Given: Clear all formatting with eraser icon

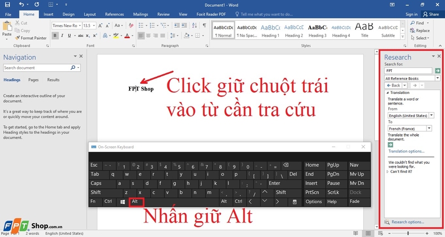Looking at the screenshot, I should click(x=131, y=26).
